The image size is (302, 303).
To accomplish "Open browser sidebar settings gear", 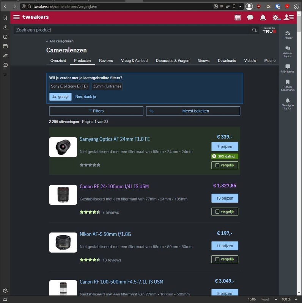I will click(x=5, y=291).
